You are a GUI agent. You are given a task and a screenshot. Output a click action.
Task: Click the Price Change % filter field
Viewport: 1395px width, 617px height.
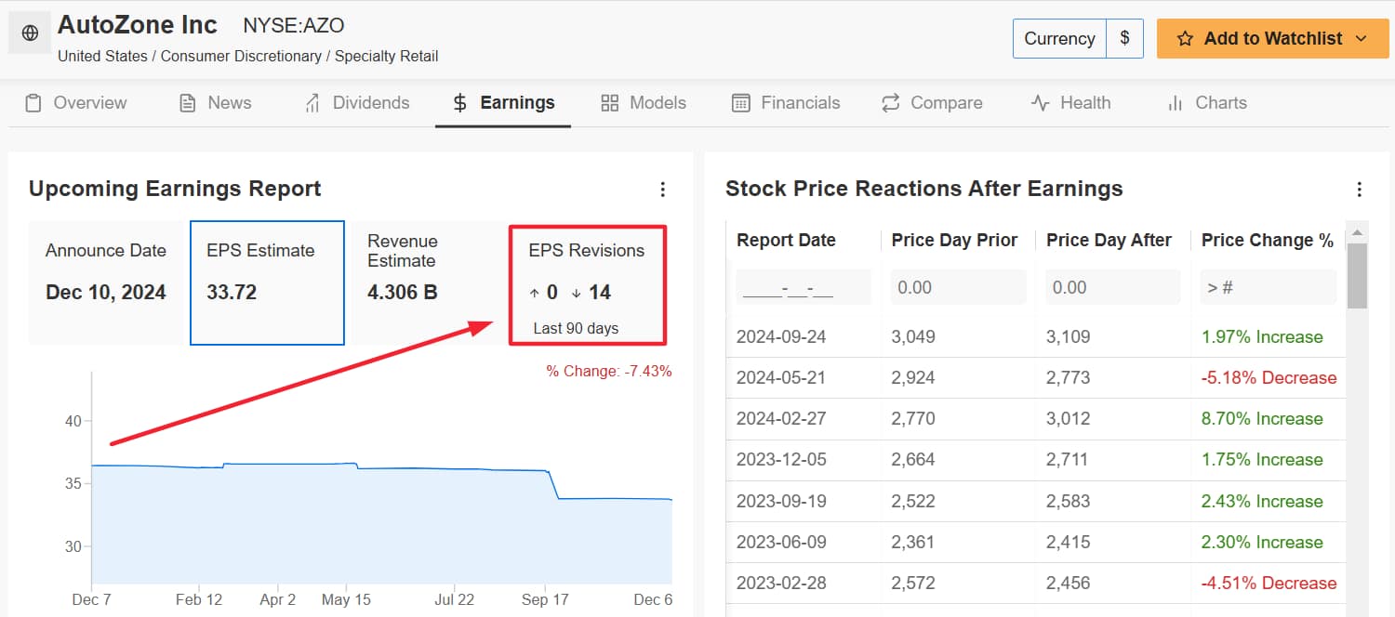pyautogui.click(x=1269, y=287)
